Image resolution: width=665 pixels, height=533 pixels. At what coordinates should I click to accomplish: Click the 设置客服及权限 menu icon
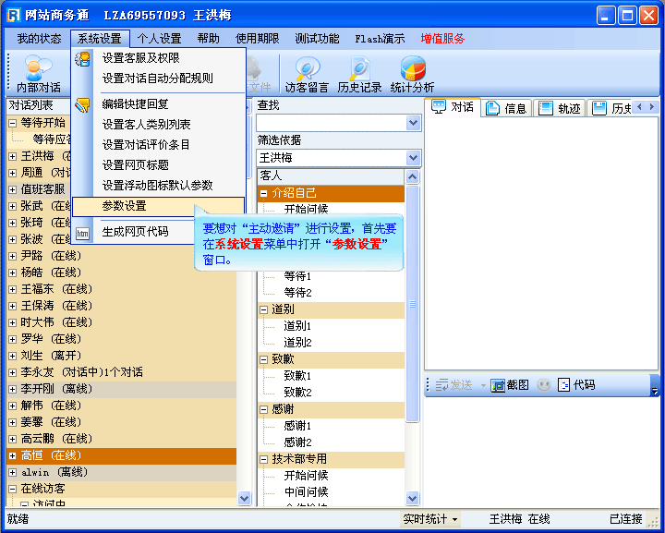click(83, 58)
